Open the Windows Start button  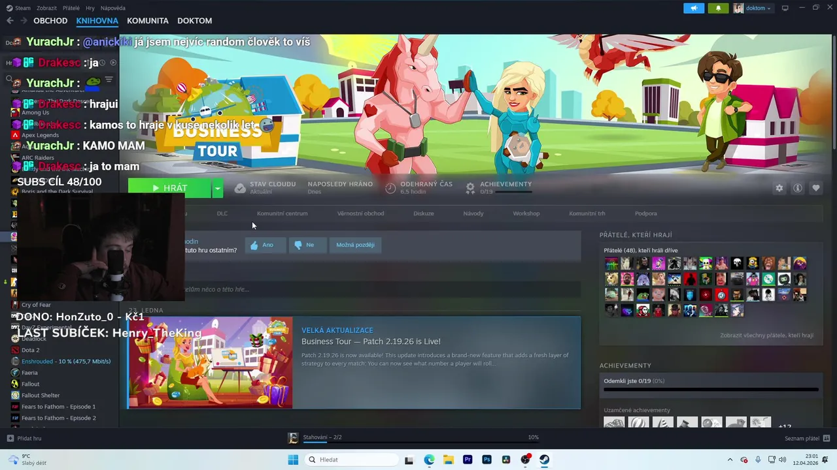click(x=292, y=460)
